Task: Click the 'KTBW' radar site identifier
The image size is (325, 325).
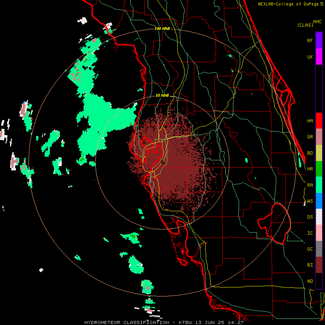Action: (185, 322)
